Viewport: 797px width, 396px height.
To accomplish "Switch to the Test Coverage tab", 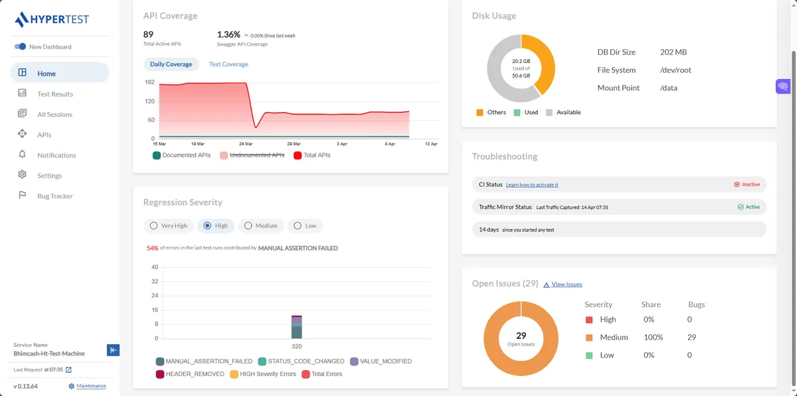I will coord(227,64).
